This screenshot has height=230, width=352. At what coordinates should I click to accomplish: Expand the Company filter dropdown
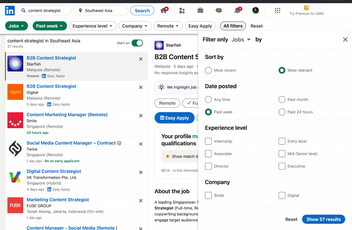(135, 26)
